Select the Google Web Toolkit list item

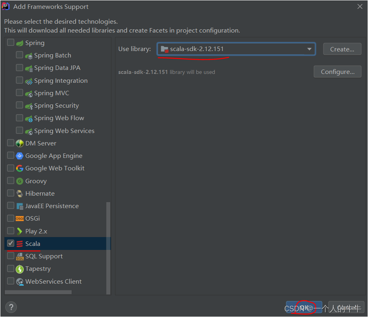click(x=55, y=168)
